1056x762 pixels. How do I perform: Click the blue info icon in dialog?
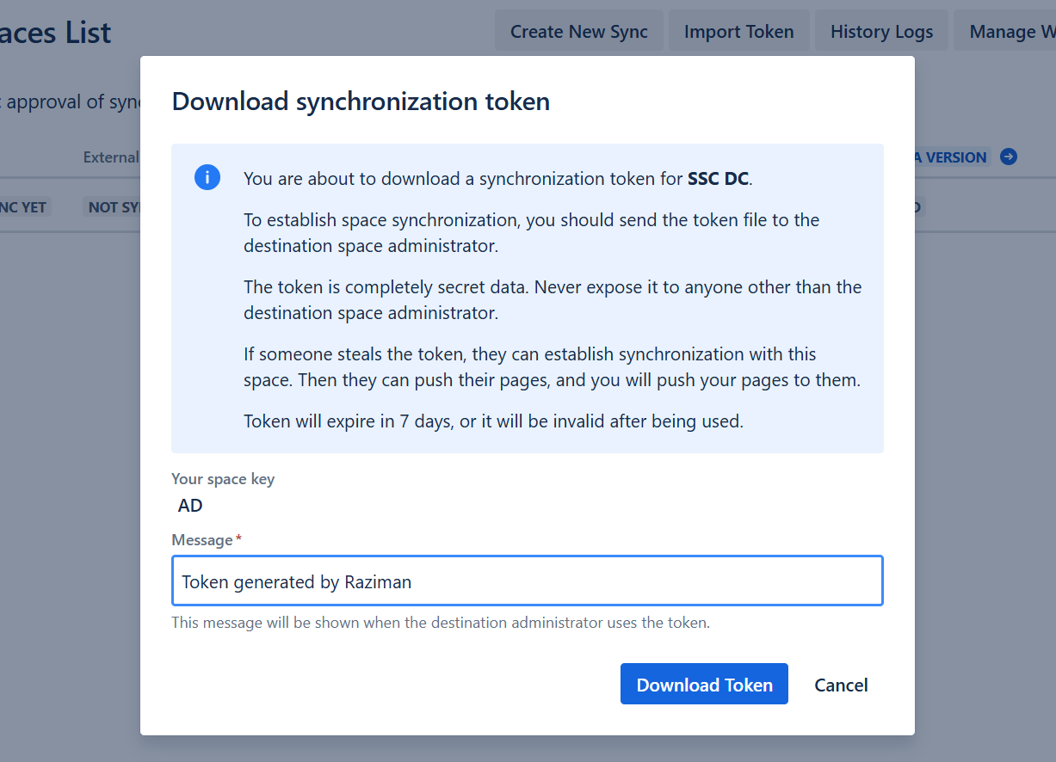click(207, 178)
